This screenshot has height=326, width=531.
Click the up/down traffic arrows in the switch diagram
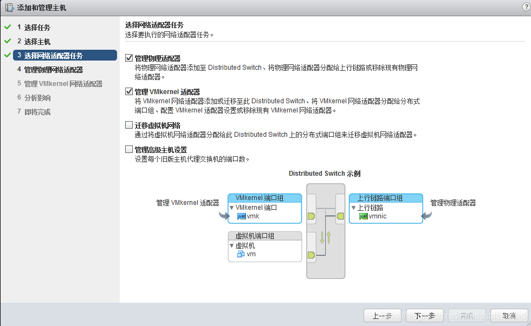pyautogui.click(x=325, y=237)
